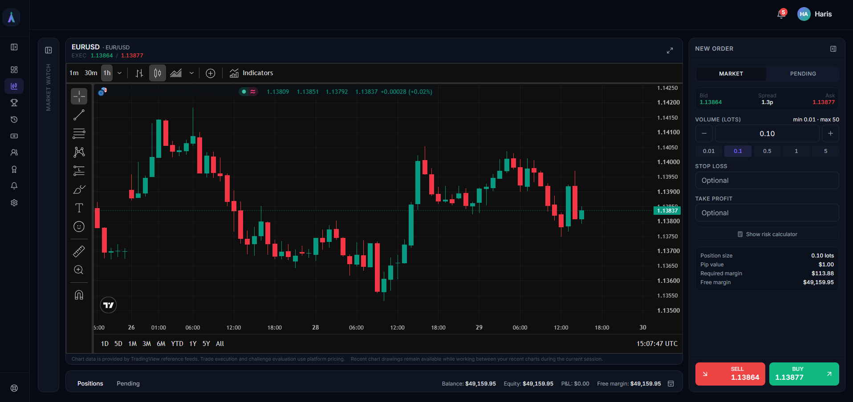Select the crosshair cursor tool
853x402 pixels.
point(79,96)
